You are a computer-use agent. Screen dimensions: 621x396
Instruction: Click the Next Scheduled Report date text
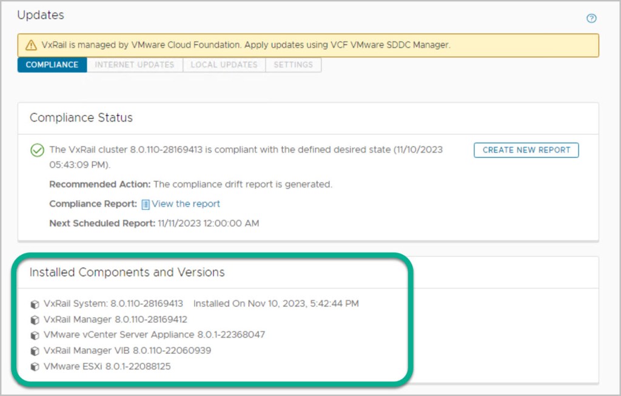(208, 223)
